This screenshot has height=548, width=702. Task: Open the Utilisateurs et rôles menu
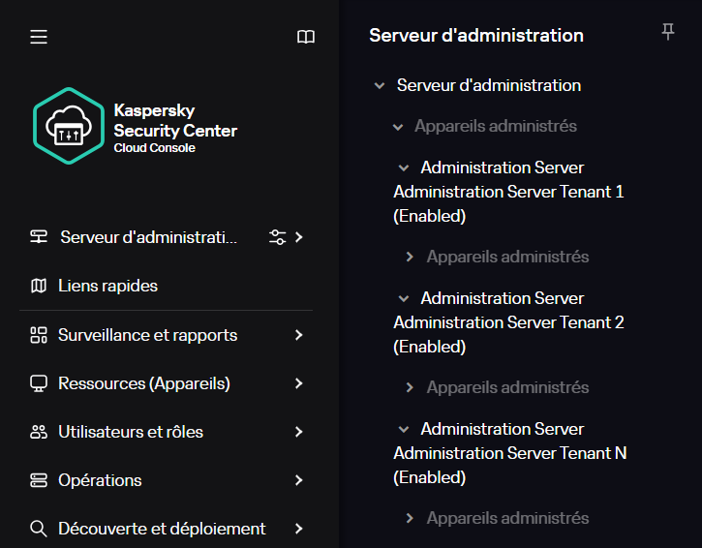pos(131,432)
